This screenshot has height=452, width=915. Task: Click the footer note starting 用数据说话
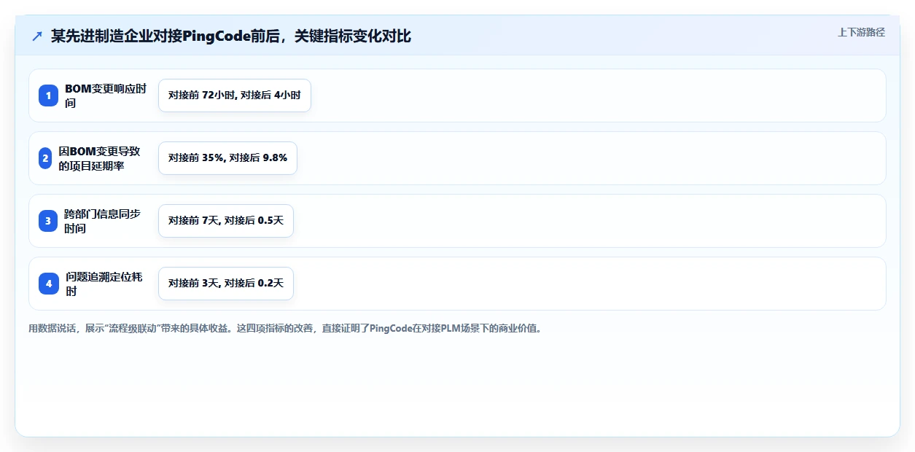pos(285,328)
